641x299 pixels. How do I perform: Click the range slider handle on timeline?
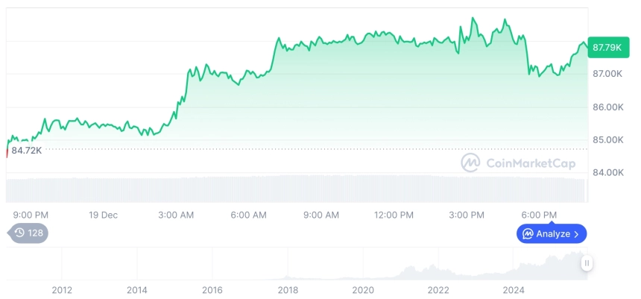[x=587, y=263]
